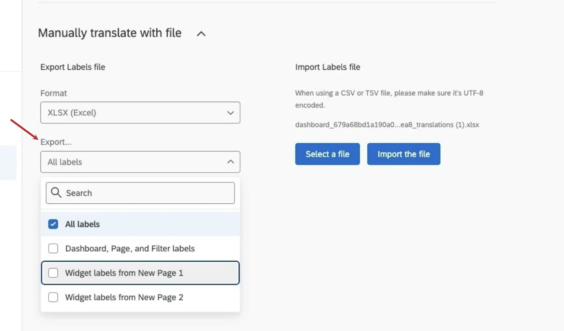Click the UTF-8 encoding note text
The height and width of the screenshot is (331, 564).
[389, 99]
